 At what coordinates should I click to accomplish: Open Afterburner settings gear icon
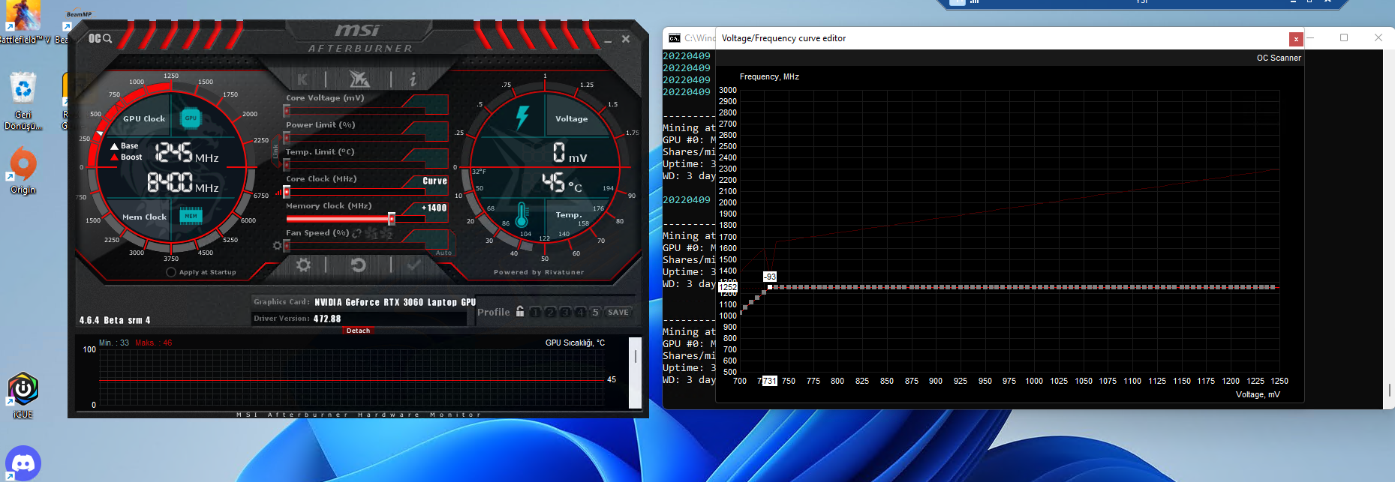click(303, 265)
